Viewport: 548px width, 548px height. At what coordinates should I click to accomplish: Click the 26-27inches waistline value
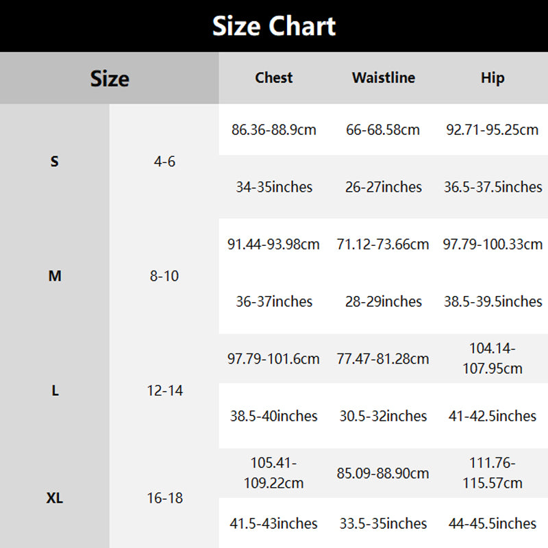384,187
